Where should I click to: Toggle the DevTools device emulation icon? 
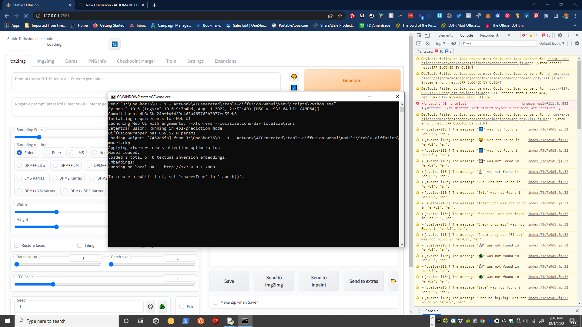coord(427,35)
